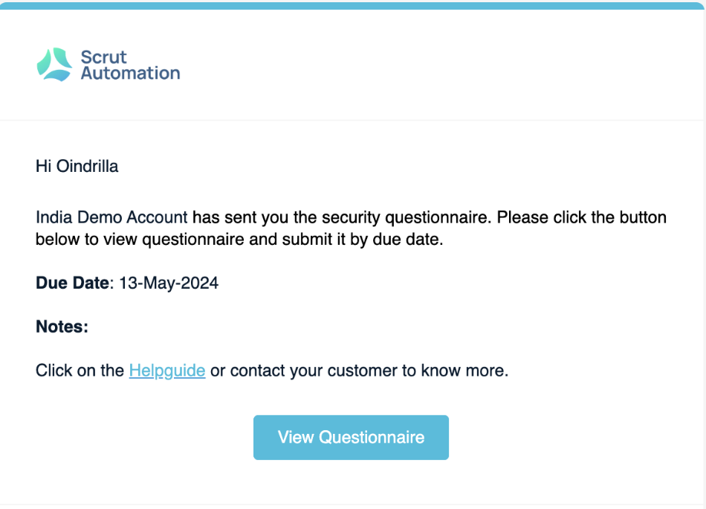Open the questionnaire with View Questionnaire button
The image size is (706, 509).
[351, 438]
